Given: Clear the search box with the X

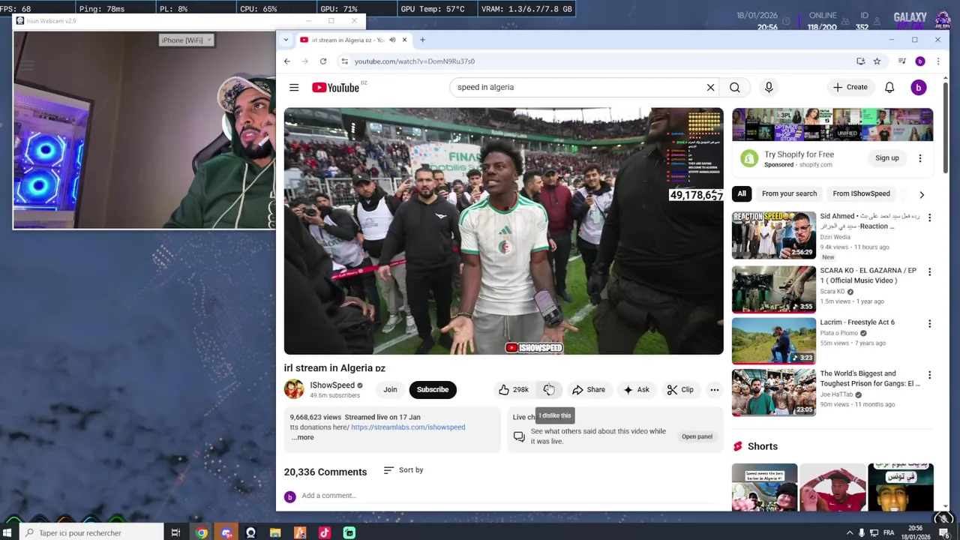Looking at the screenshot, I should pos(710,88).
